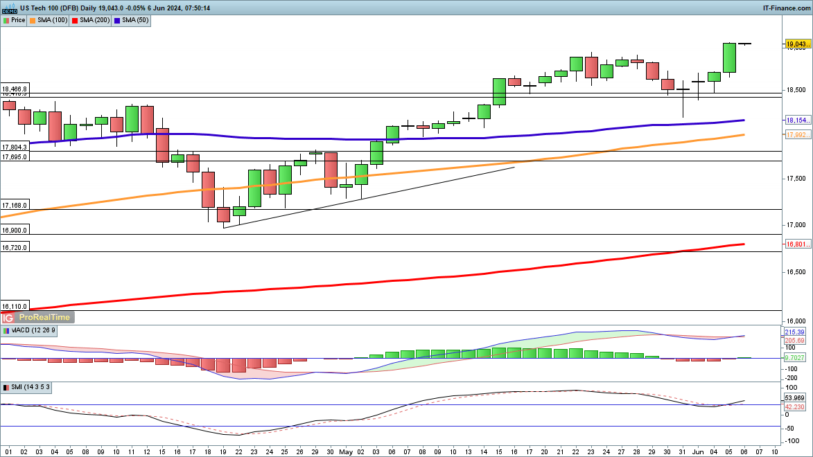Viewport: 813px width, 457px height.
Task: Click the 12 date axis label
Action: (147, 452)
